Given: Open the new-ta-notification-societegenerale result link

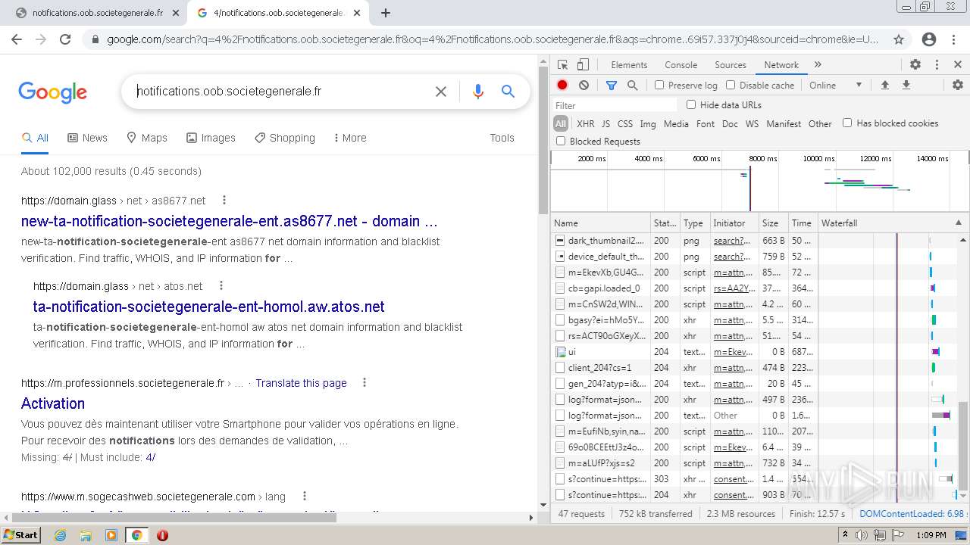Looking at the screenshot, I should 230,221.
